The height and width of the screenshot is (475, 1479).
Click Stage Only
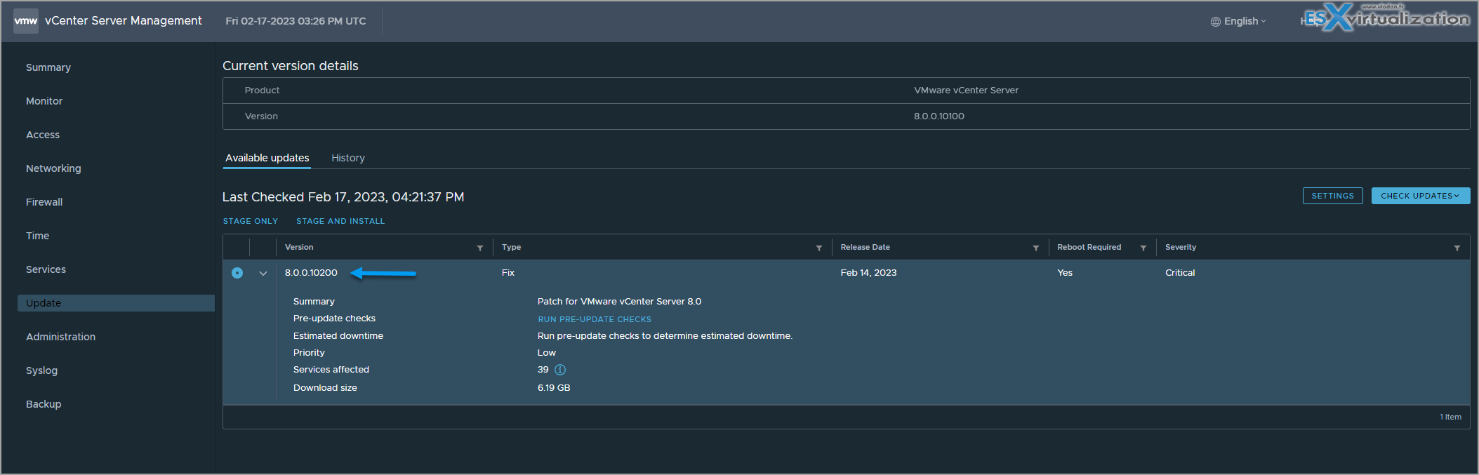click(x=251, y=221)
